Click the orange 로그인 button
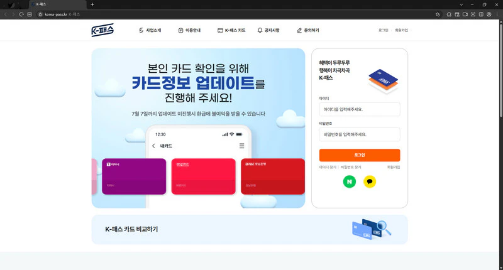 click(x=359, y=155)
